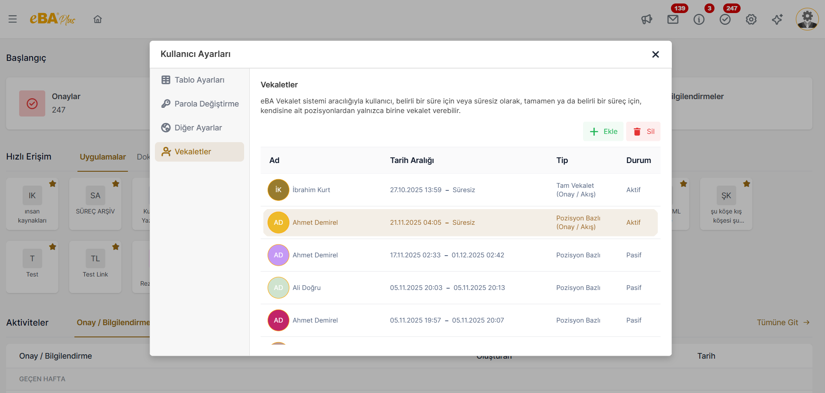Click the Ad column header
Screen dimensions: 825x393
point(274,160)
